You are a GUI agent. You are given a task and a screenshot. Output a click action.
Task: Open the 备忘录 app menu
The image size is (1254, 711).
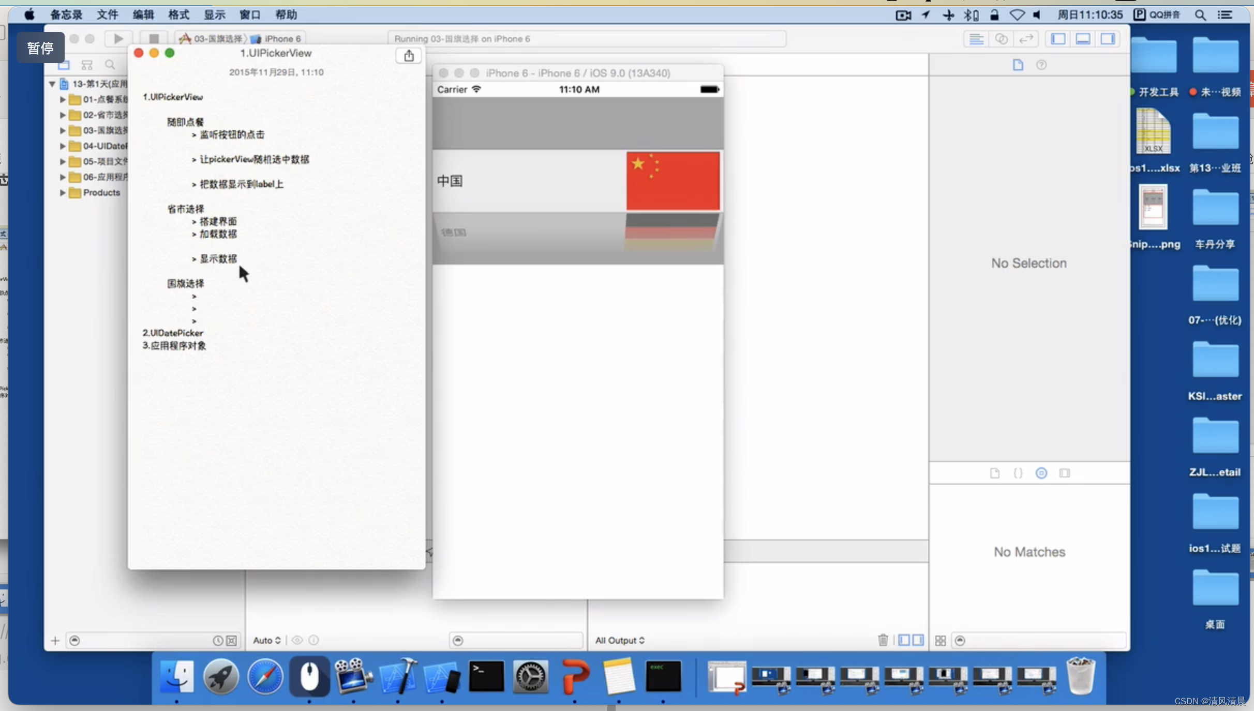66,14
